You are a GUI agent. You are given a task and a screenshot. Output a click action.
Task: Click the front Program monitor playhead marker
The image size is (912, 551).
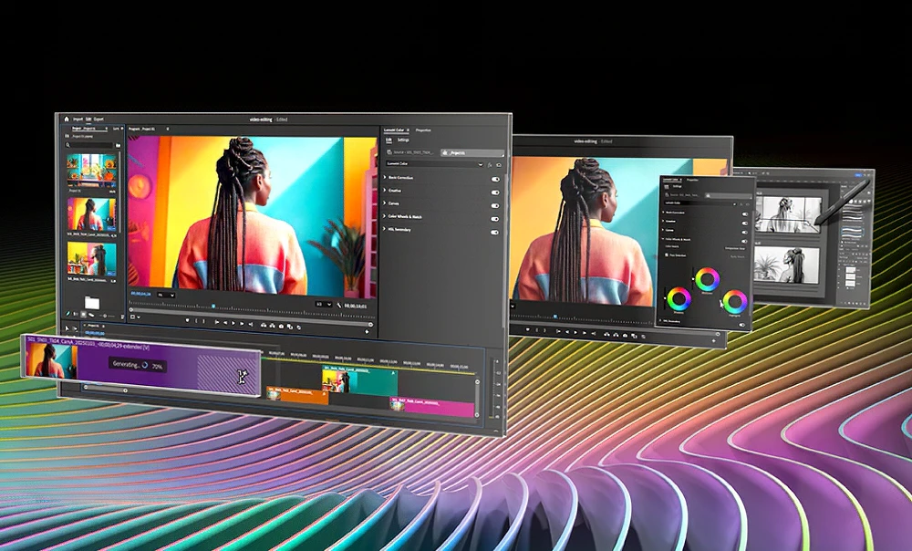pos(213,306)
